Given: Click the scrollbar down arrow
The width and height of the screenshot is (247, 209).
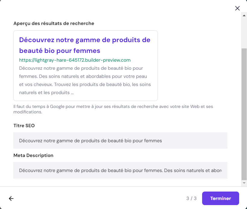Looking at the screenshot, I should pyautogui.click(x=244, y=183).
